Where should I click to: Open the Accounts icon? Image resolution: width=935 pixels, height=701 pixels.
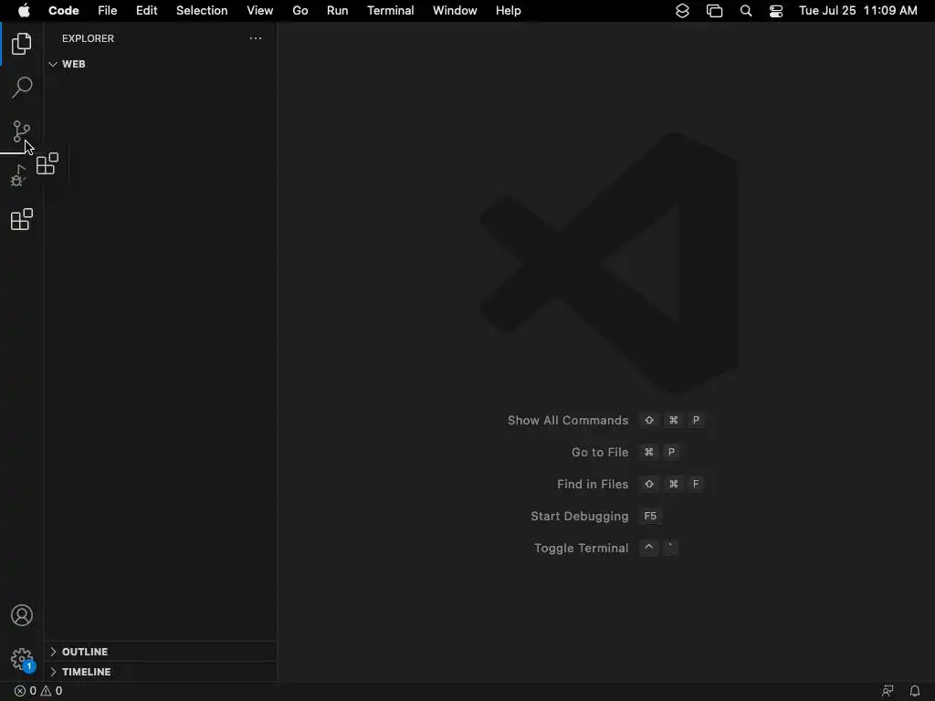[22, 615]
